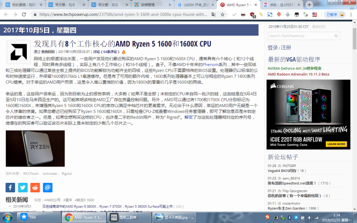Click the address bar URL
Viewport: 357px width, 223px height.
pyautogui.click(x=123, y=14)
